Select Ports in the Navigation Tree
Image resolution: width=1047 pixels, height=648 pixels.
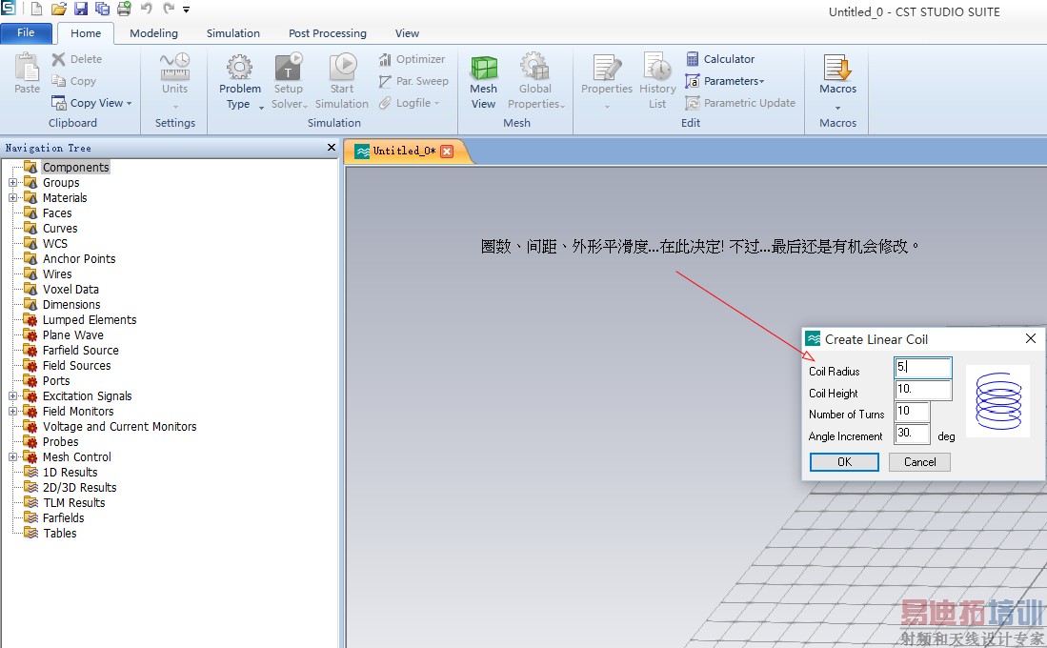click(x=56, y=381)
